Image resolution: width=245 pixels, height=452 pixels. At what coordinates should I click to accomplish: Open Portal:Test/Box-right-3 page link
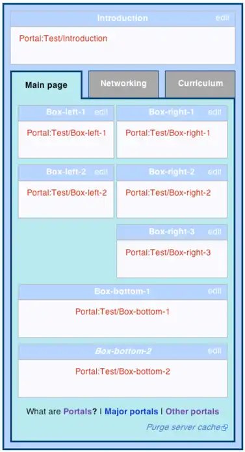point(168,252)
